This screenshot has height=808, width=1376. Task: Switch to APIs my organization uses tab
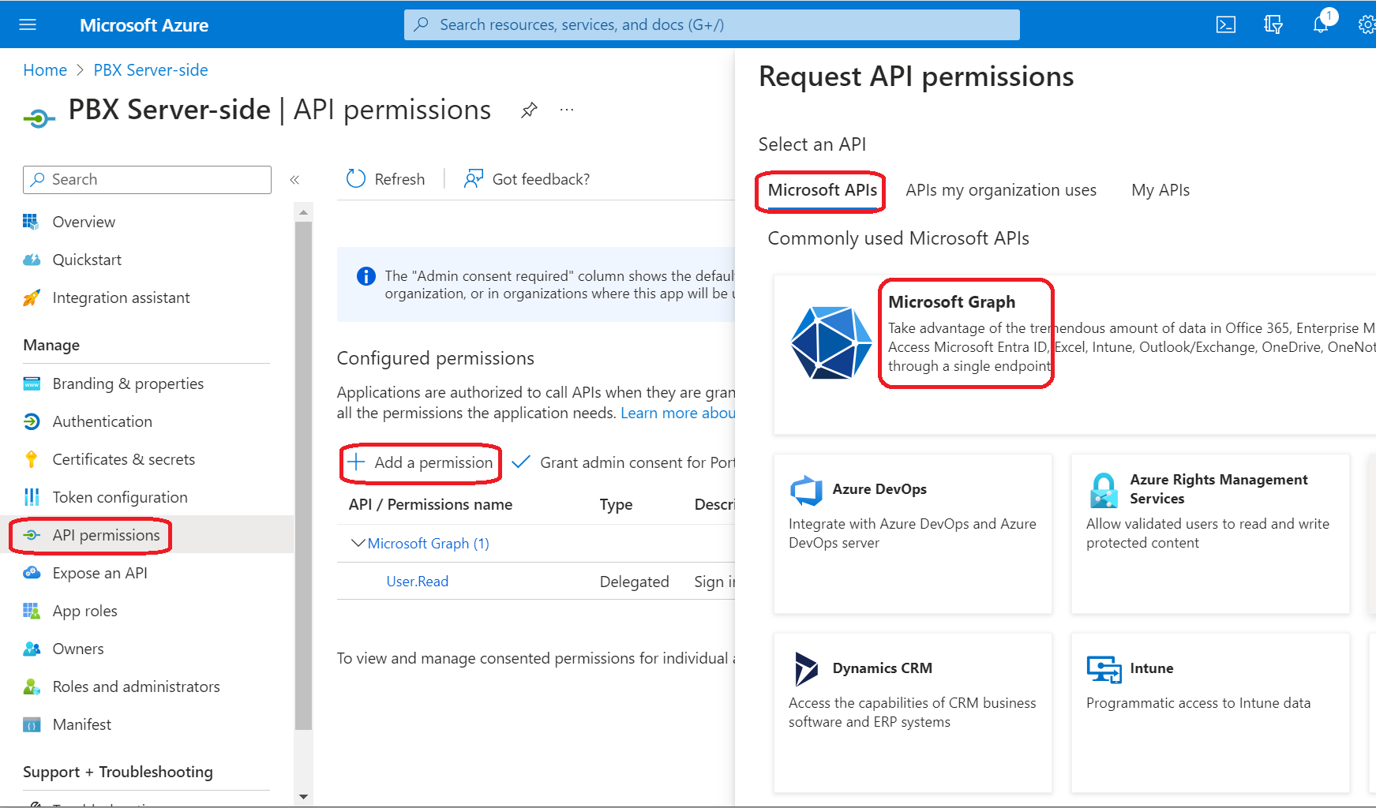(x=1000, y=190)
